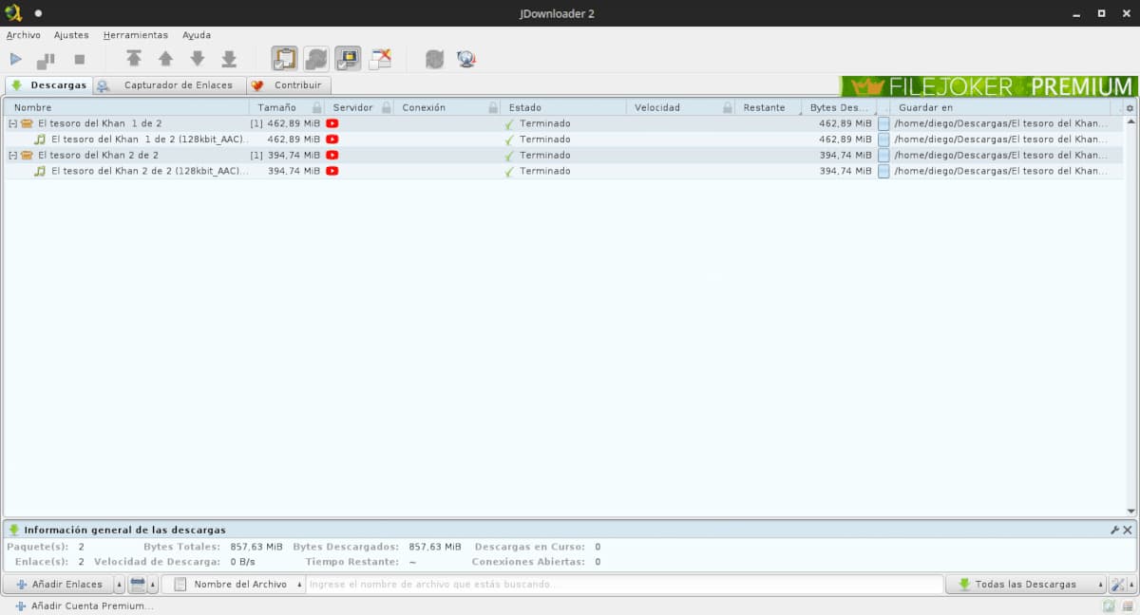Toggle premium usage button in toolbar

tap(348, 59)
